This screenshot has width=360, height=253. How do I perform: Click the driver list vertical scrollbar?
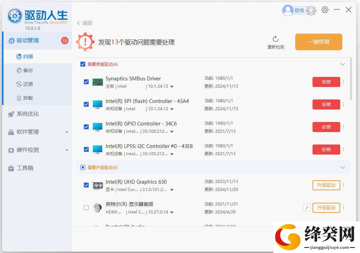pos(351,79)
